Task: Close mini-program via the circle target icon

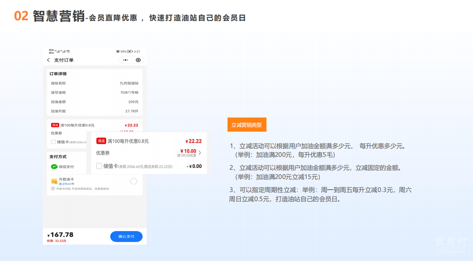Action: tap(138, 60)
